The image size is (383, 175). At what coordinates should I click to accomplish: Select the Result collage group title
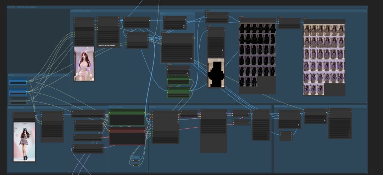(281, 106)
